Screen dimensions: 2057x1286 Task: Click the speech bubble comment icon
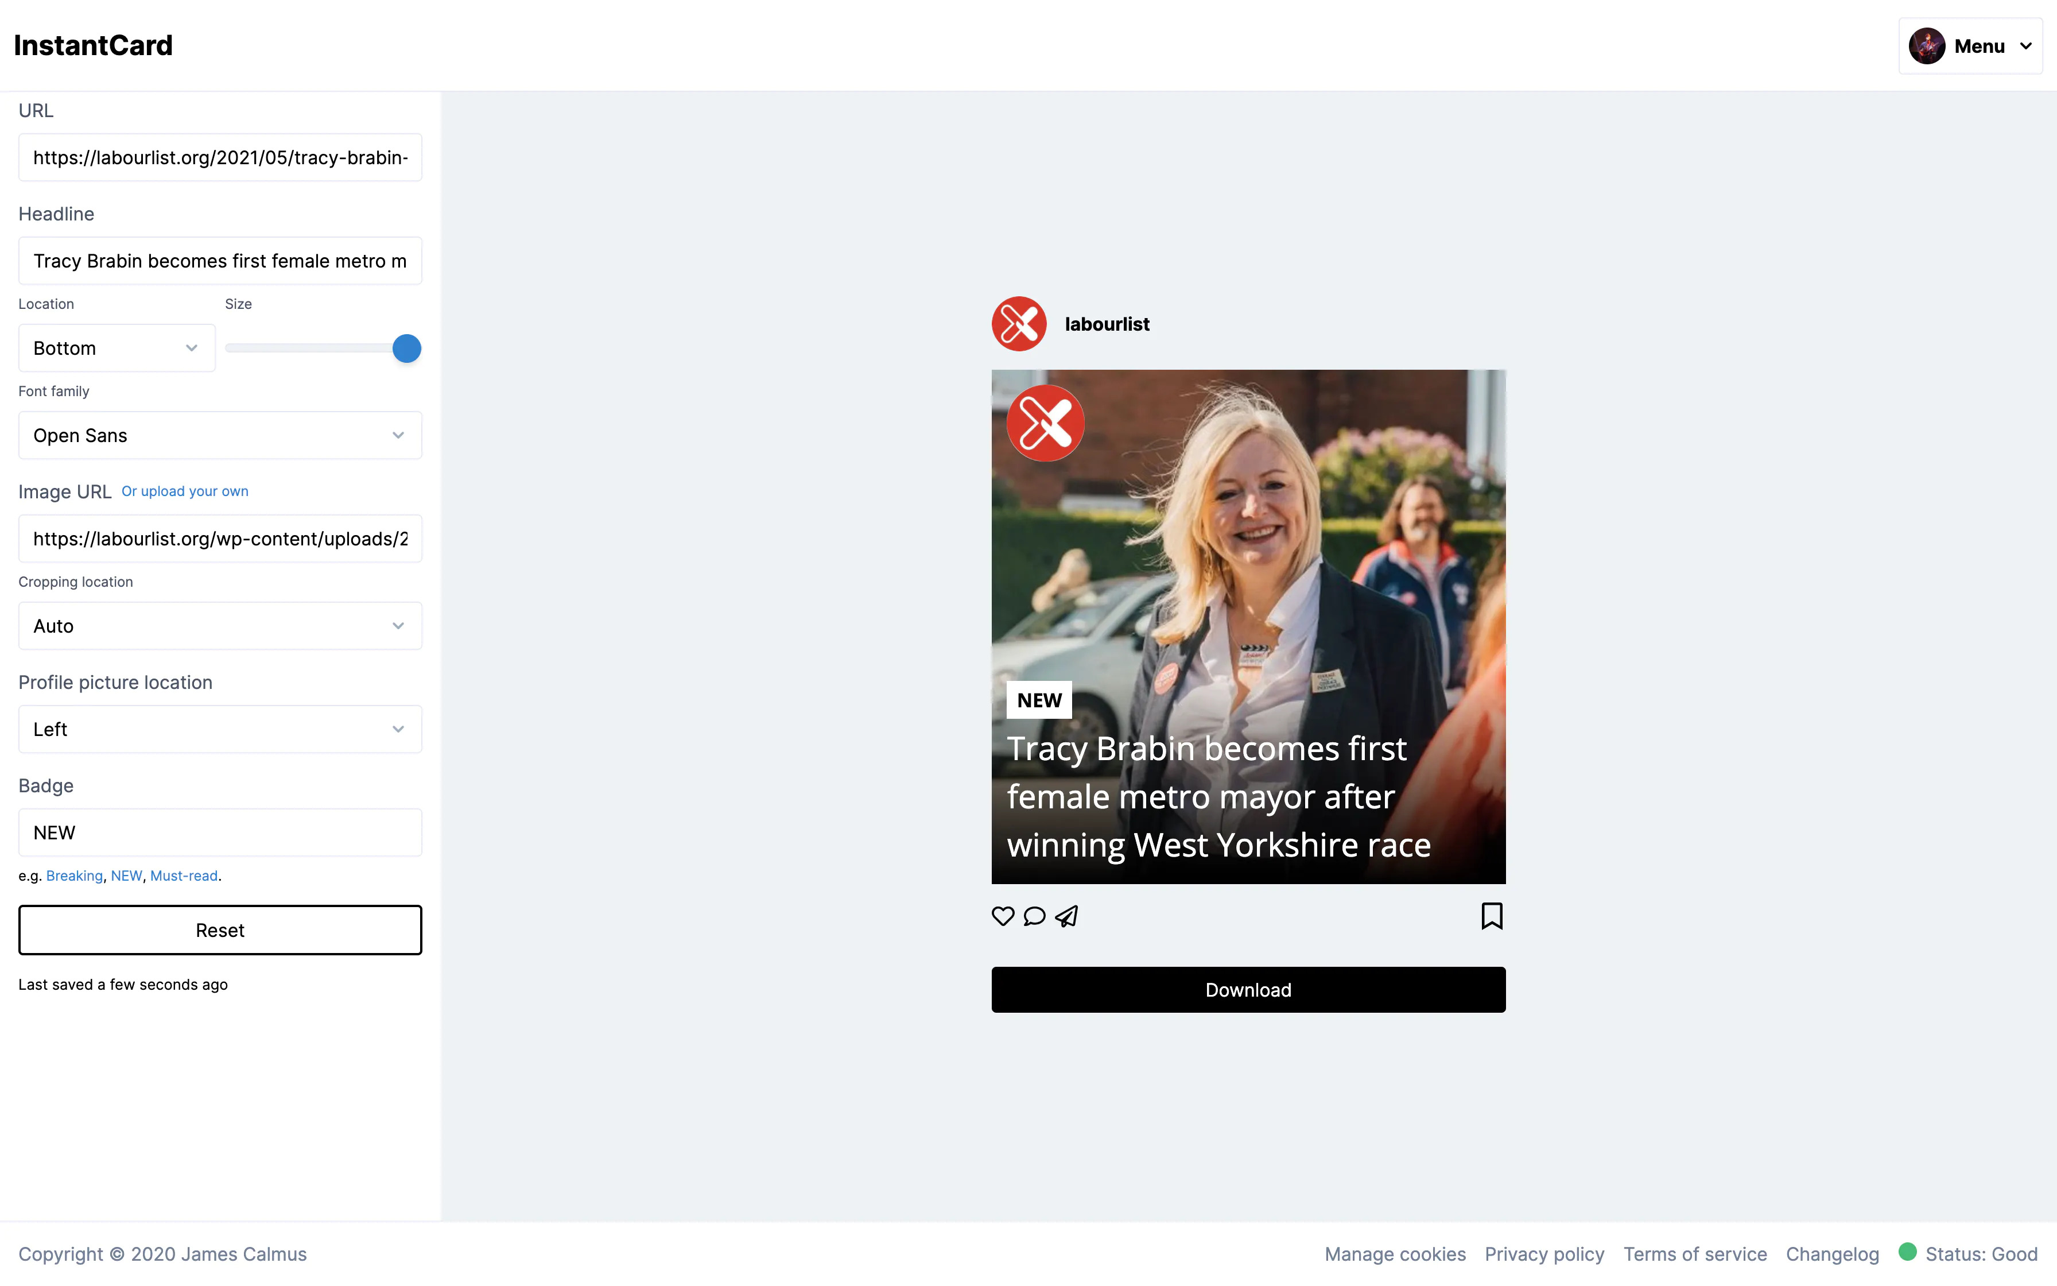pos(1034,916)
